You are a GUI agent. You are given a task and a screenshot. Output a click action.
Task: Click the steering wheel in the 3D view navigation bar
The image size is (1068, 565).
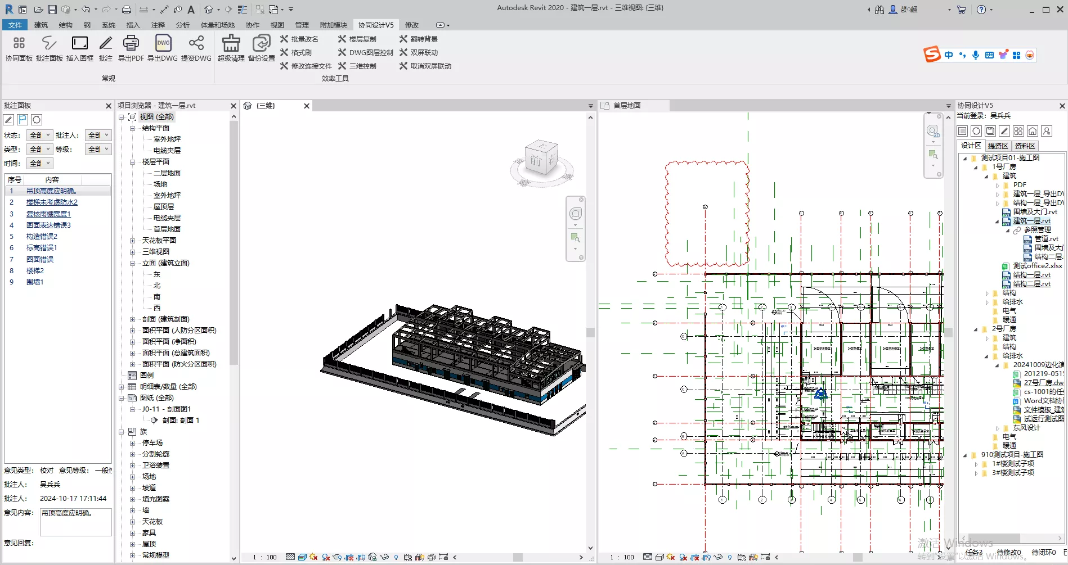pyautogui.click(x=575, y=214)
